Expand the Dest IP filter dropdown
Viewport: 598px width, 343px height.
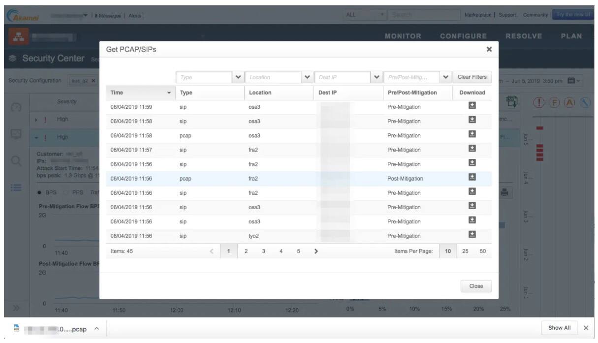click(x=377, y=77)
